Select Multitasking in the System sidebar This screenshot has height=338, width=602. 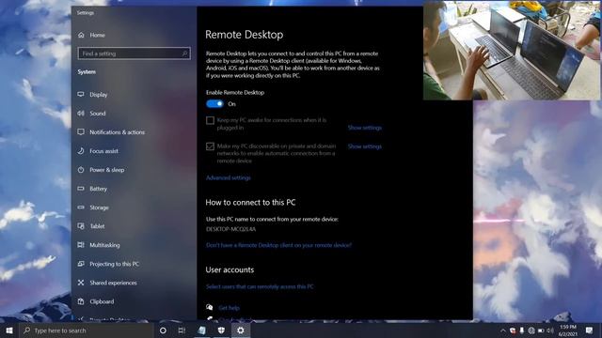coord(99,245)
